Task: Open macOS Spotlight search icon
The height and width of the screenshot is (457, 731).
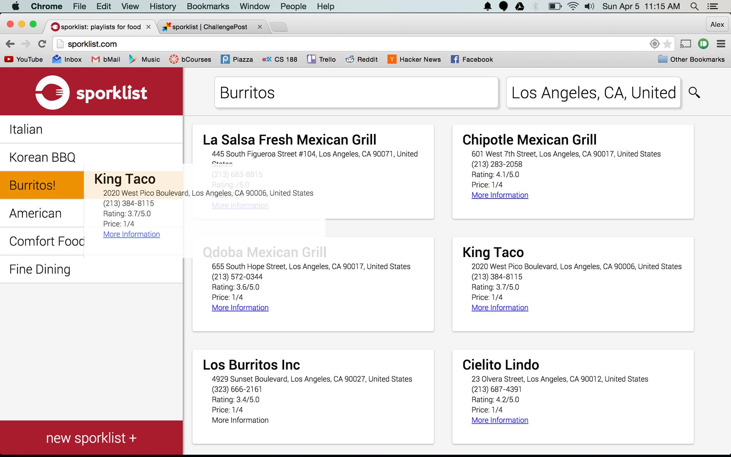Action: tap(694, 6)
